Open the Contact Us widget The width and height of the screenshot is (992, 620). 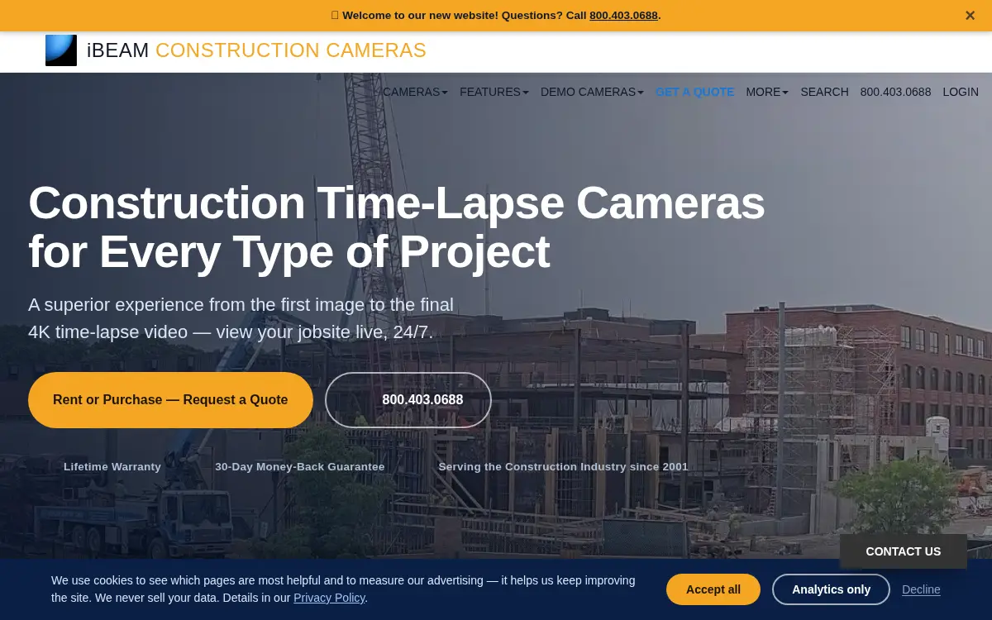coord(904,551)
